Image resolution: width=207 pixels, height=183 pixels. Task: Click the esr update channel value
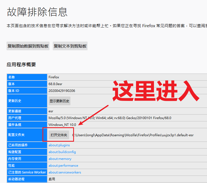point(51,111)
